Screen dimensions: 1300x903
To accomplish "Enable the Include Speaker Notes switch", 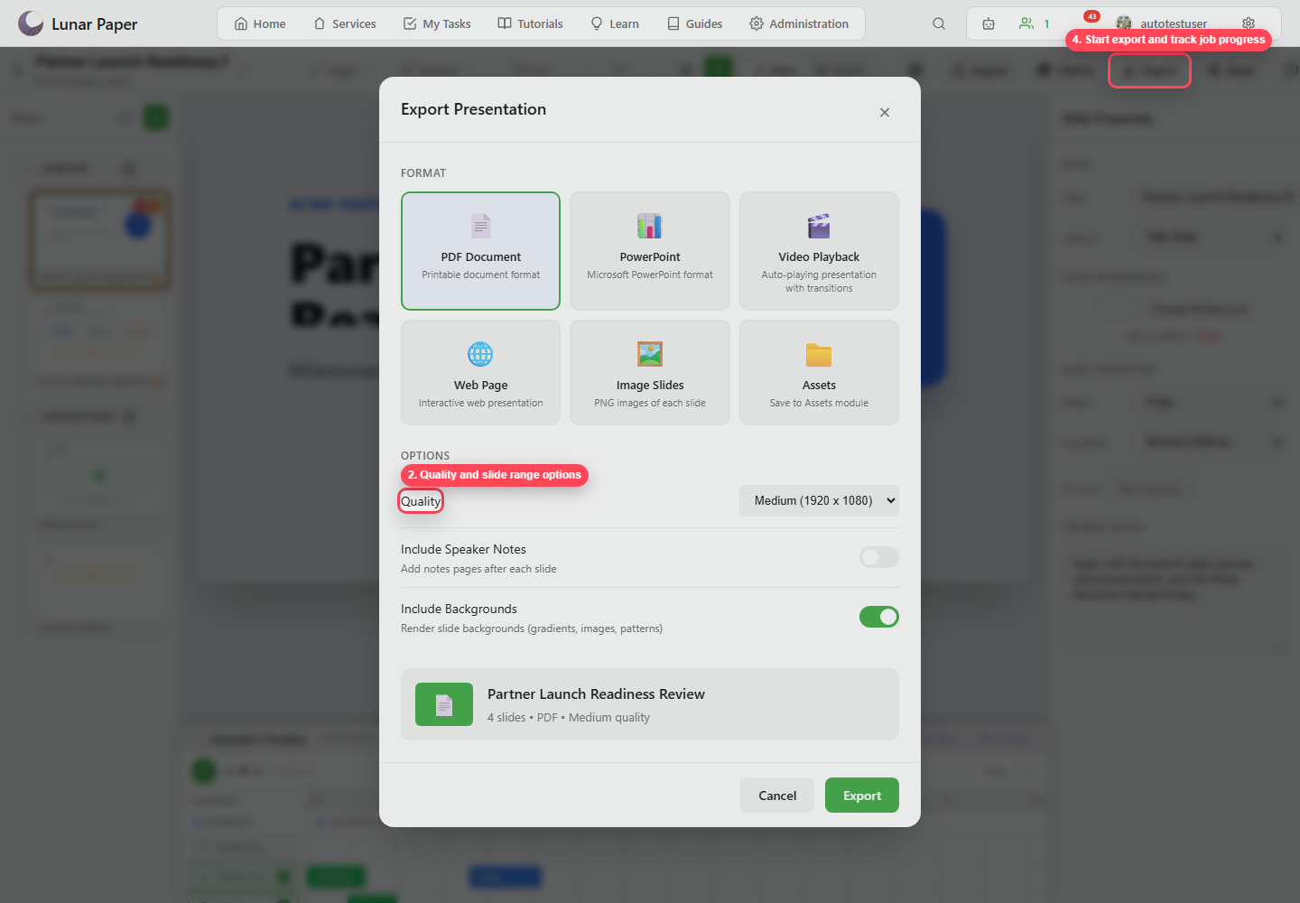I will point(879,557).
